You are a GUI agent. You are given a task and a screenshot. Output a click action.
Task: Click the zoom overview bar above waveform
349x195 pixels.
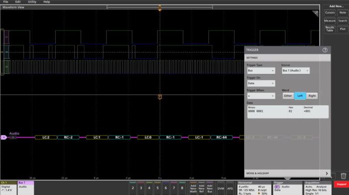coord(160,7)
